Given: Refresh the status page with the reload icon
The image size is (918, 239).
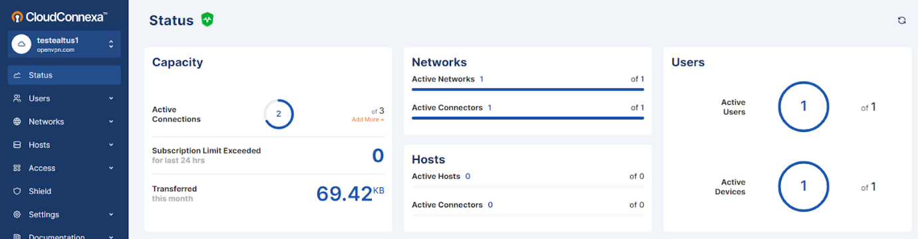Looking at the screenshot, I should (x=902, y=21).
